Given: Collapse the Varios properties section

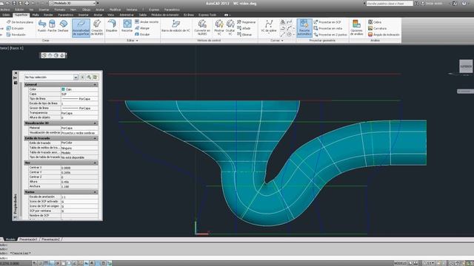Looking at the screenshot, I should pyautogui.click(x=95, y=192).
